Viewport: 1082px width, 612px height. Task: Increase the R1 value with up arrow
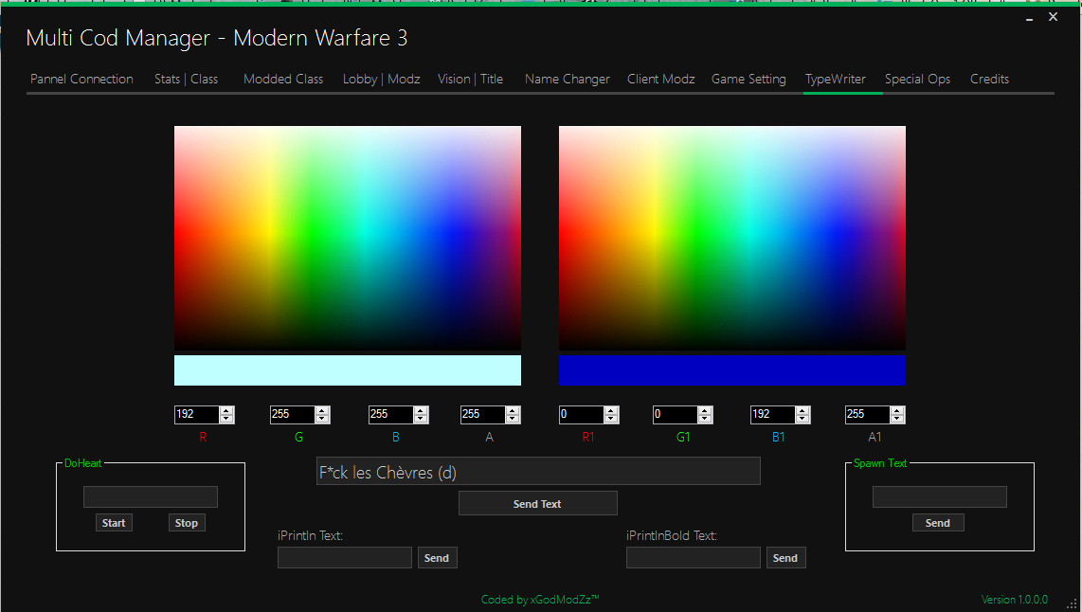(x=611, y=410)
